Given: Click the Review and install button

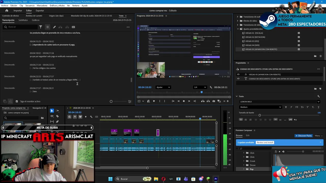Looking at the screenshot, I should coord(265,142).
